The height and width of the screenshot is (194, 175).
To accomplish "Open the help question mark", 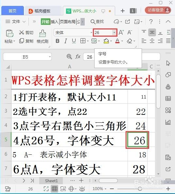I will 151,22.
